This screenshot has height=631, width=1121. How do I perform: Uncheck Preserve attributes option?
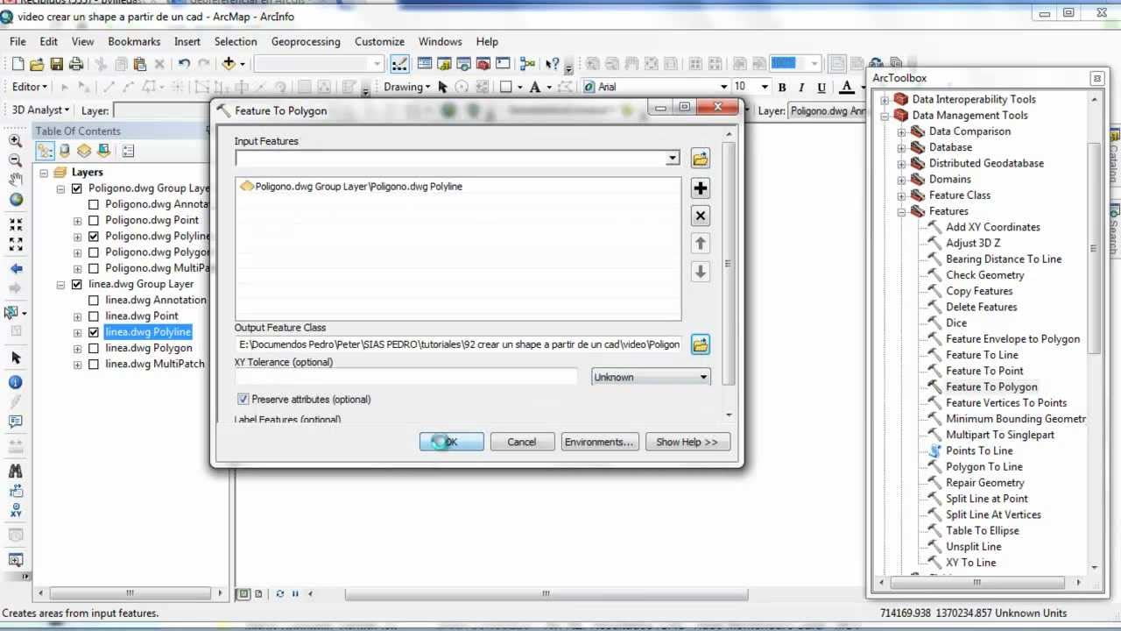243,399
